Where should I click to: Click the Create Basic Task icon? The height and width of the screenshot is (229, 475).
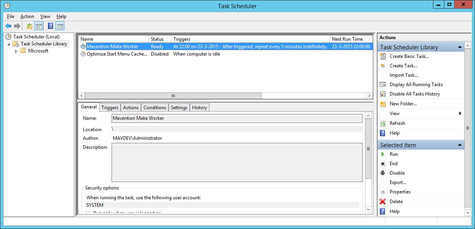click(x=383, y=56)
